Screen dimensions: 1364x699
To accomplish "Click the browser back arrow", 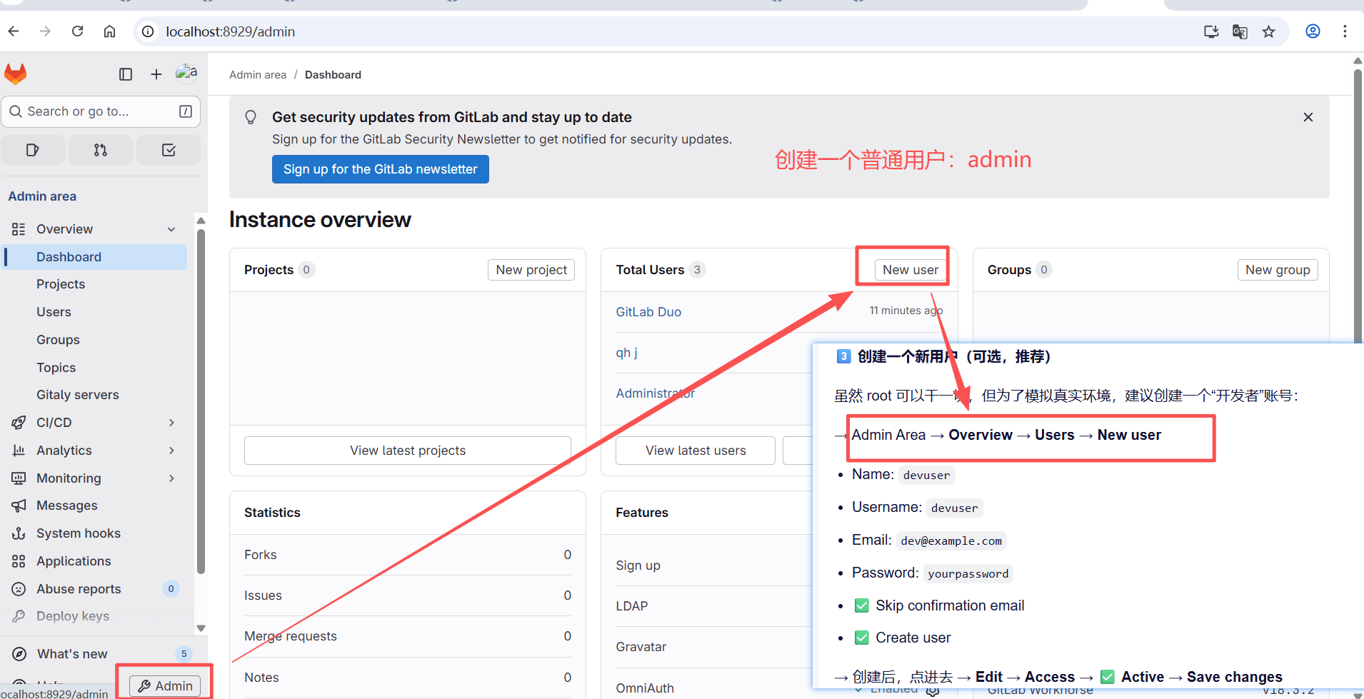I will 14,31.
